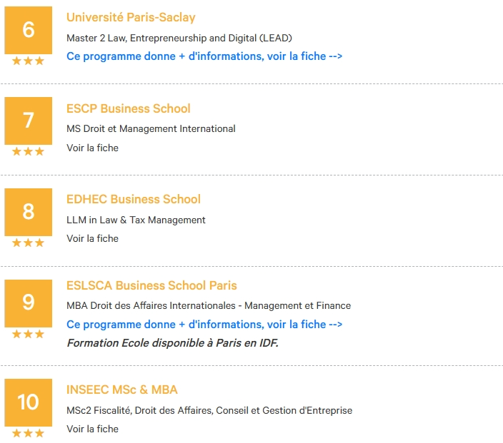Open the EDHEC Business School title link

point(134,199)
